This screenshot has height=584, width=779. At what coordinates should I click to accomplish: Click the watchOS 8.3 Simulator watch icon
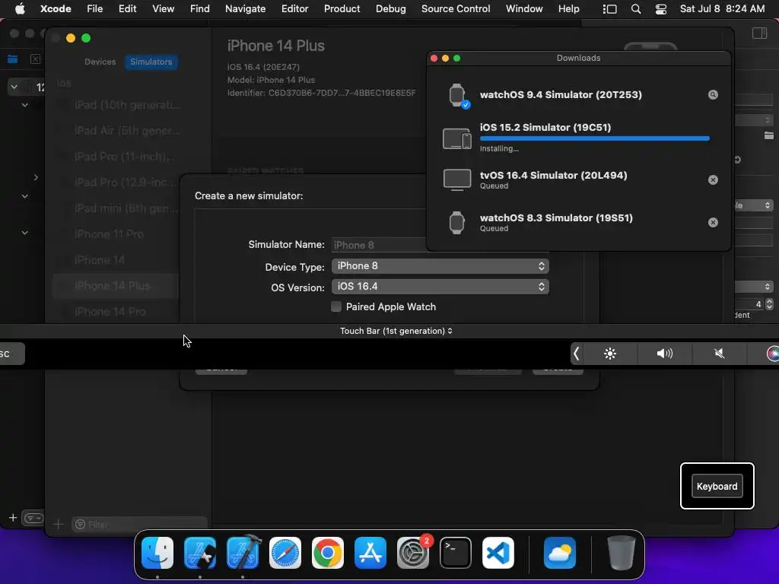tap(457, 223)
